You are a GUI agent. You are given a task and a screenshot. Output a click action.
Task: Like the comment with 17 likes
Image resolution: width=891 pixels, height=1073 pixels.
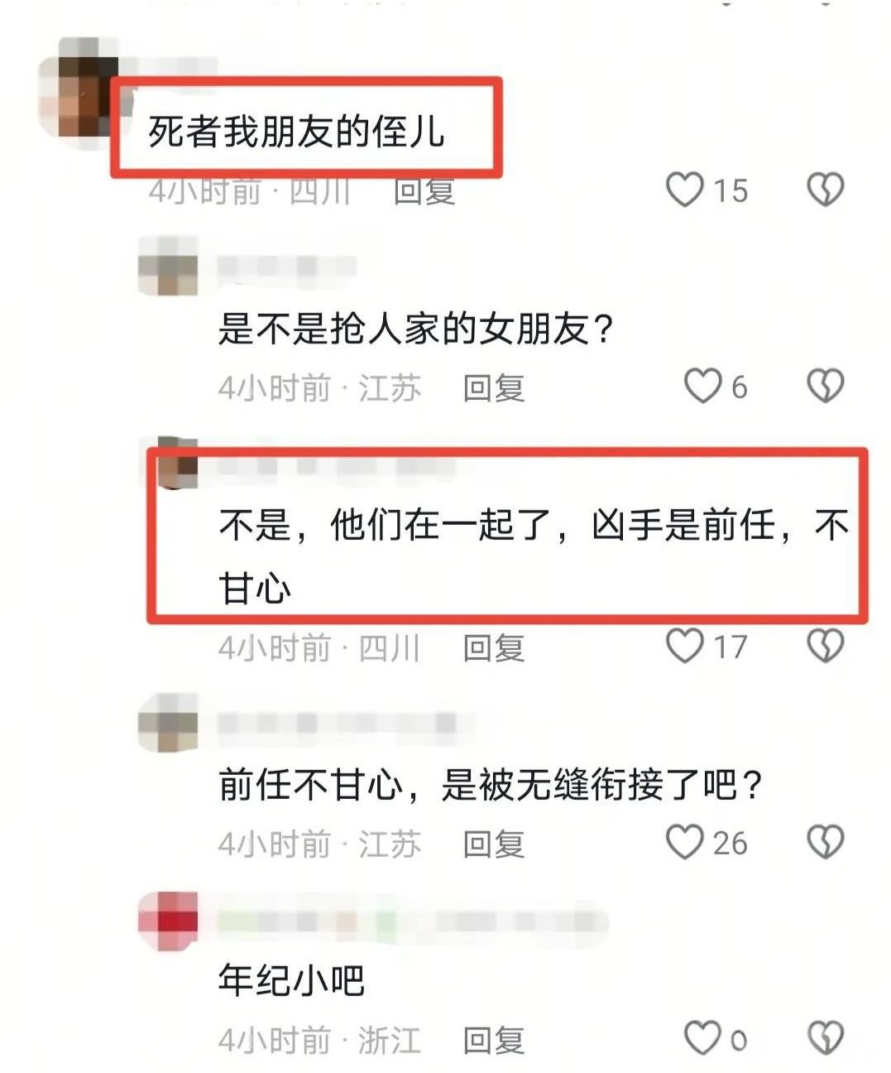point(685,646)
